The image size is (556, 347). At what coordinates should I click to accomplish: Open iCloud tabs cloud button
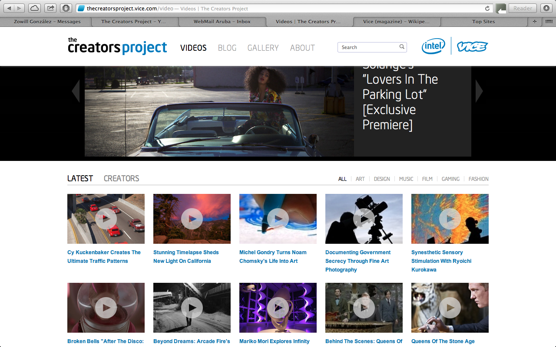[x=34, y=8]
